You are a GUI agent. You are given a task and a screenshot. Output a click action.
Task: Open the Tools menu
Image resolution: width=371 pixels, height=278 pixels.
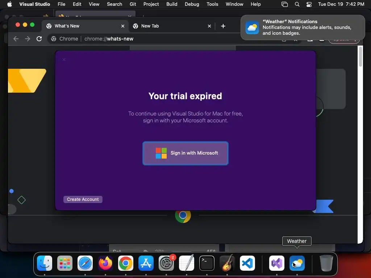(212, 4)
